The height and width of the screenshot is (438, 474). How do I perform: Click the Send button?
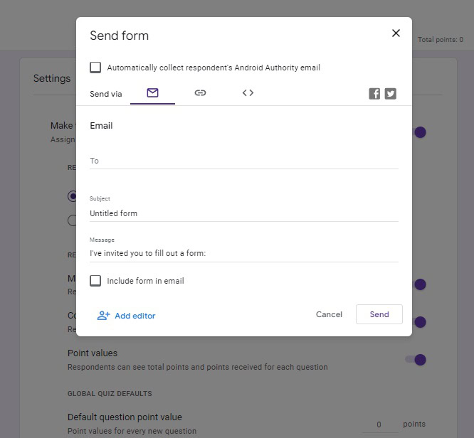(379, 314)
